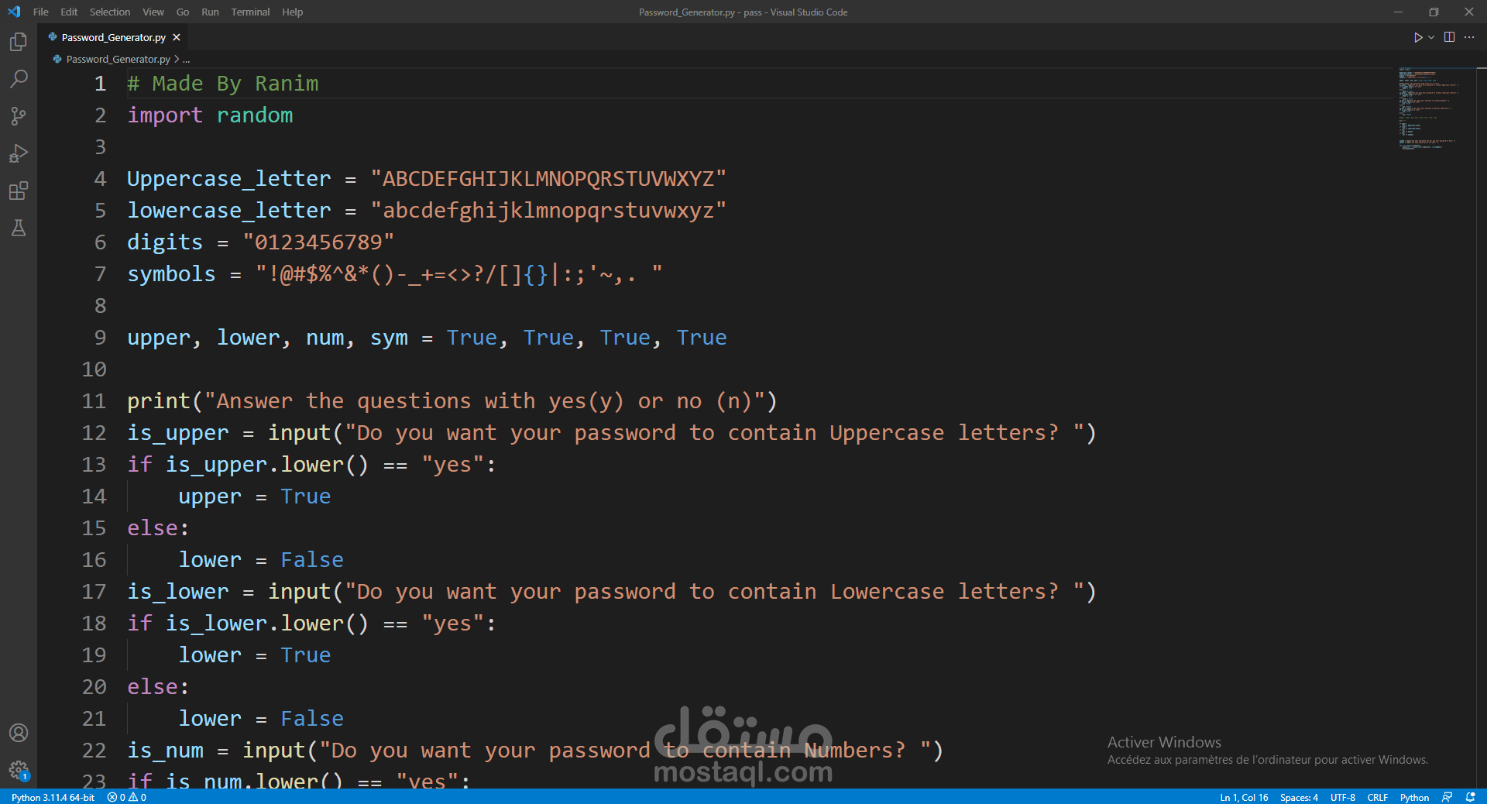The image size is (1487, 804).
Task: Open the Source Control view
Action: (x=19, y=116)
